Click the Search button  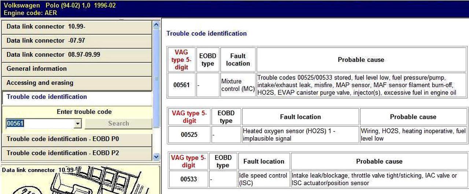click(x=118, y=124)
